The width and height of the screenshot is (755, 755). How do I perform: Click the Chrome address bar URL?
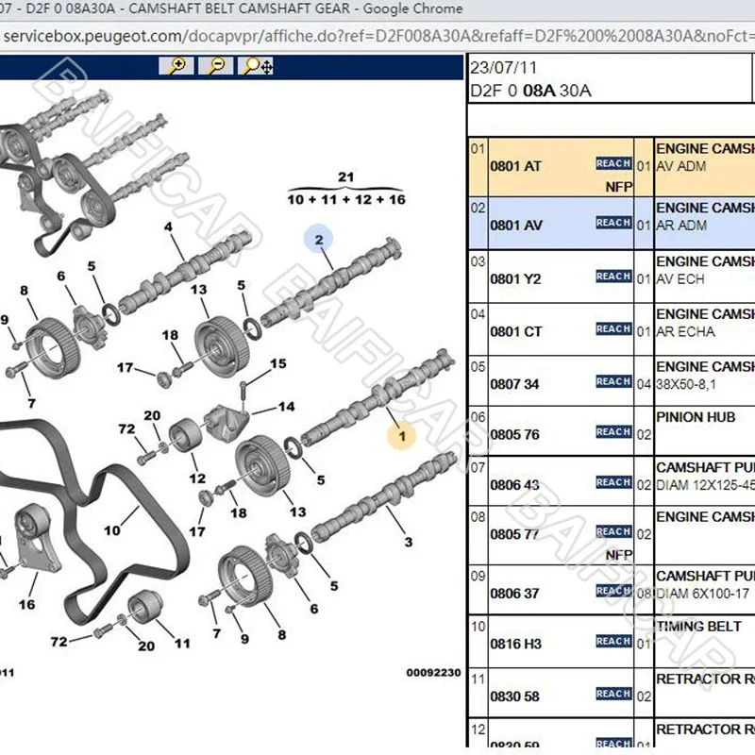(377, 36)
